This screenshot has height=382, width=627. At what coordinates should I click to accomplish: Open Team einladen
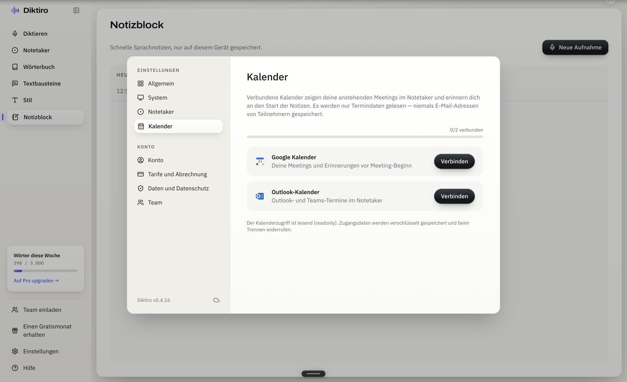(x=45, y=310)
